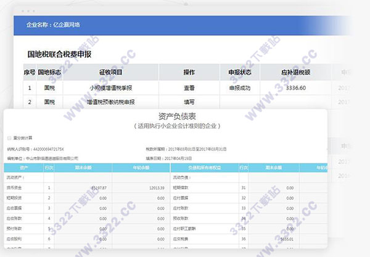
Task: Click the 填表日期 2017年04月19日 text
Action: pyautogui.click(x=169, y=158)
